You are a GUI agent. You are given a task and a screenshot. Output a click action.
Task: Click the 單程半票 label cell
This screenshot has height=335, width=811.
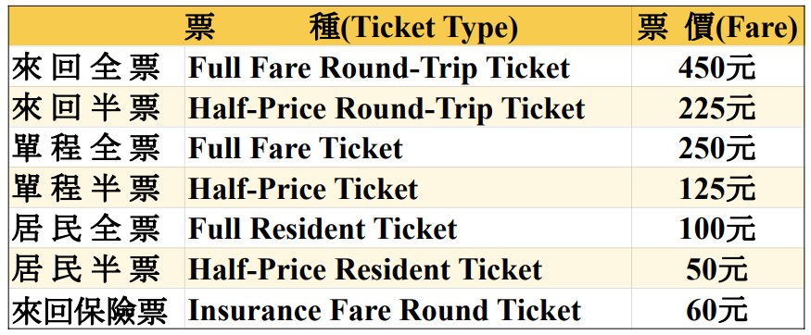[x=96, y=189]
